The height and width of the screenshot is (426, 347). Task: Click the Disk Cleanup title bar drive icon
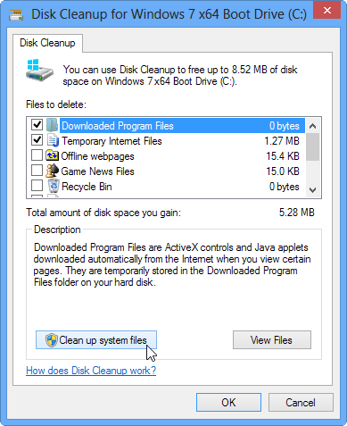click(x=16, y=15)
